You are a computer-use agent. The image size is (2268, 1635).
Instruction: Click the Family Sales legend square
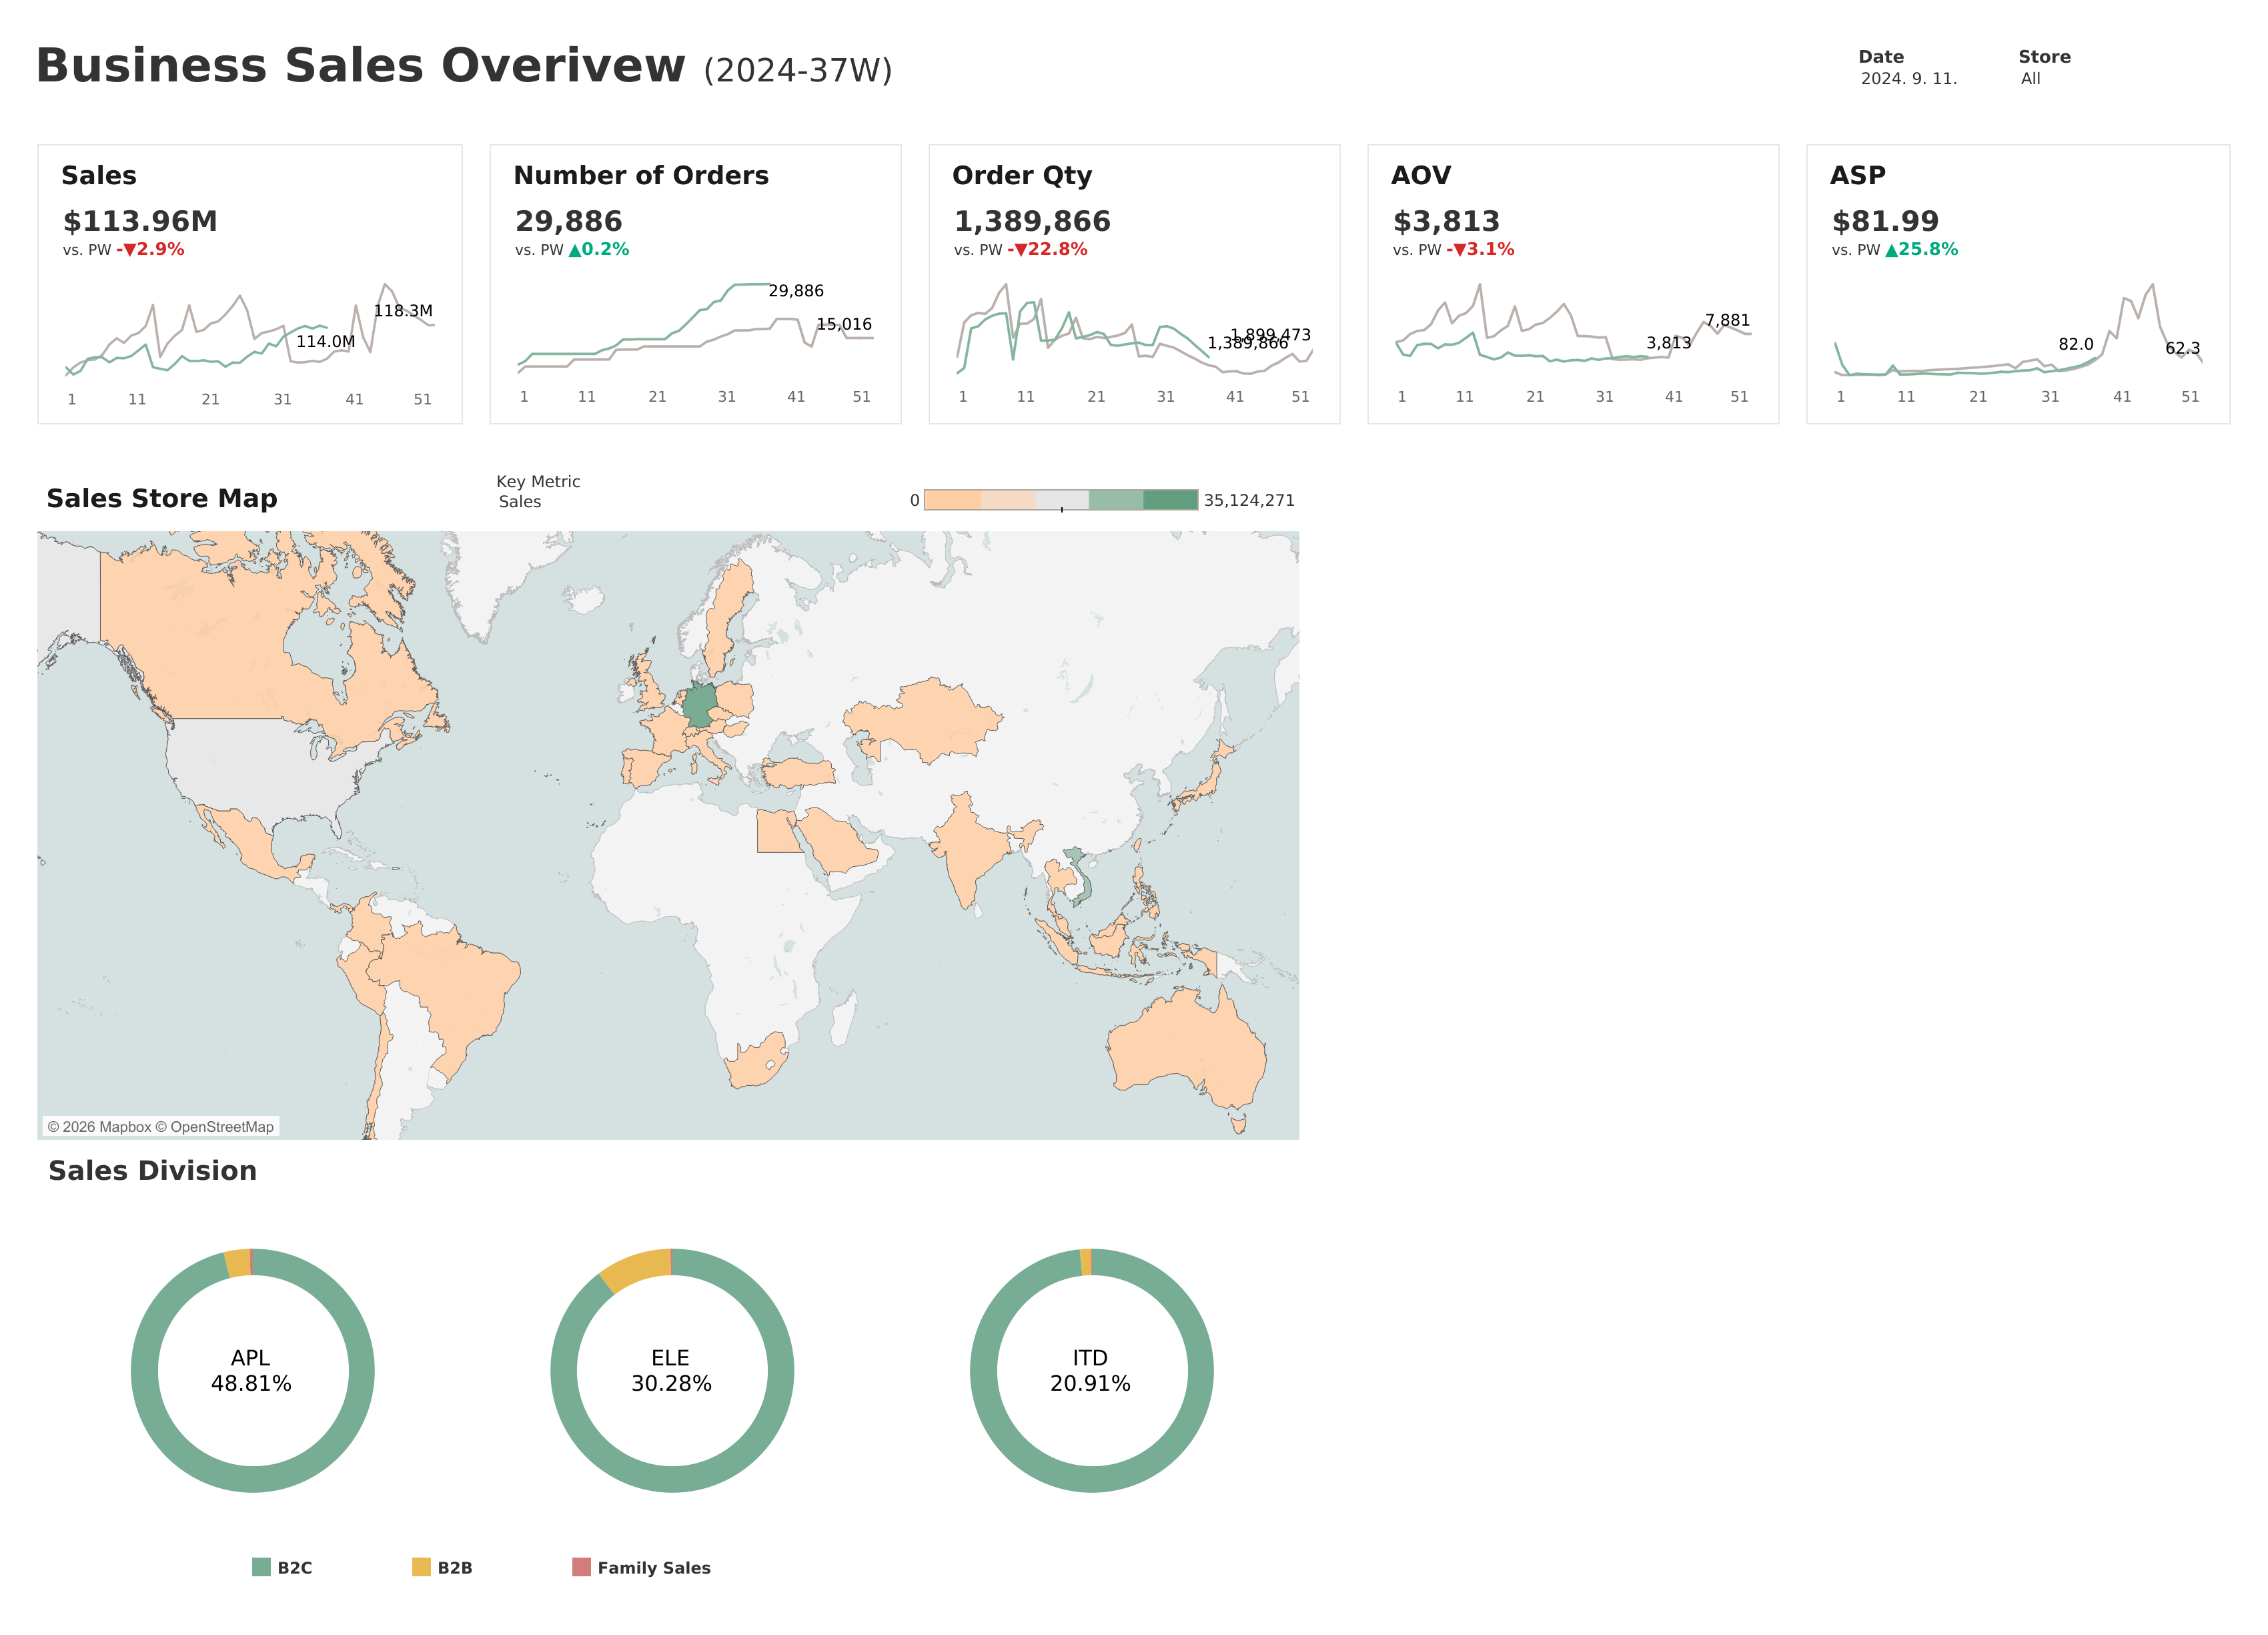581,1567
